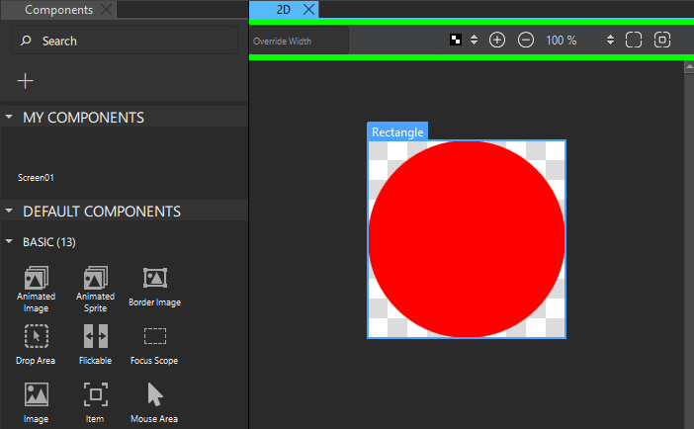This screenshot has height=429, width=694.
Task: Select the Focus Scope component
Action: (x=154, y=344)
